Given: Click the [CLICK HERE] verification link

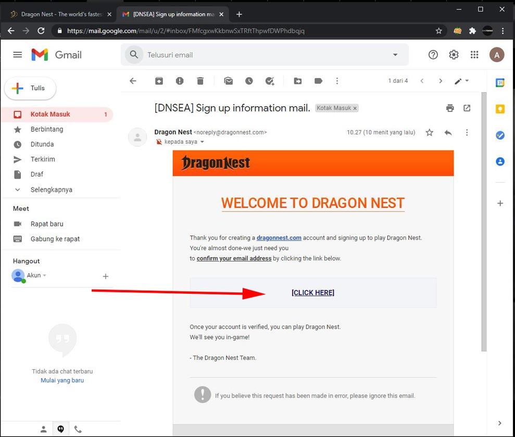Looking at the screenshot, I should point(312,293).
